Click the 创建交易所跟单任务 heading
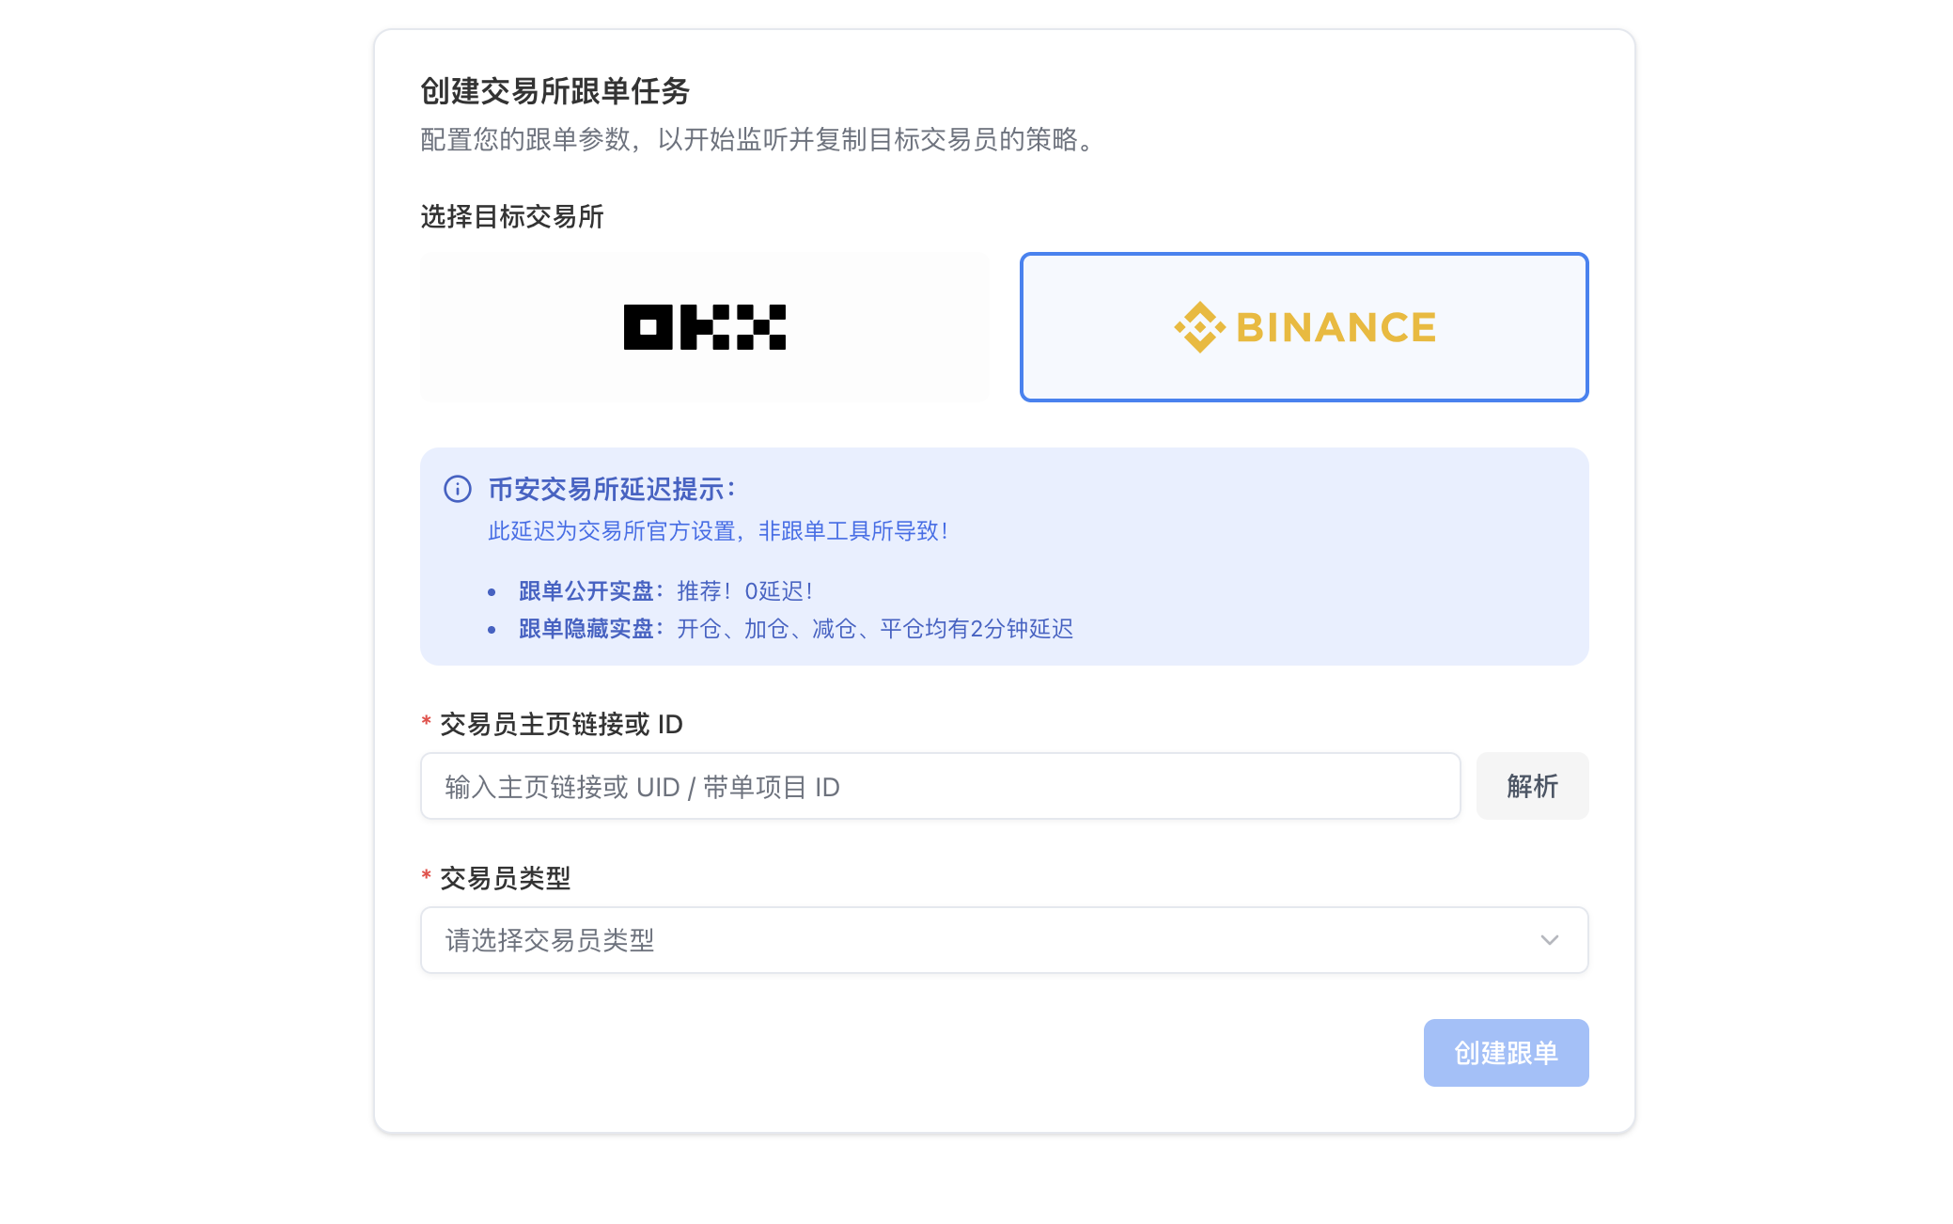The image size is (1953, 1224). click(x=555, y=91)
